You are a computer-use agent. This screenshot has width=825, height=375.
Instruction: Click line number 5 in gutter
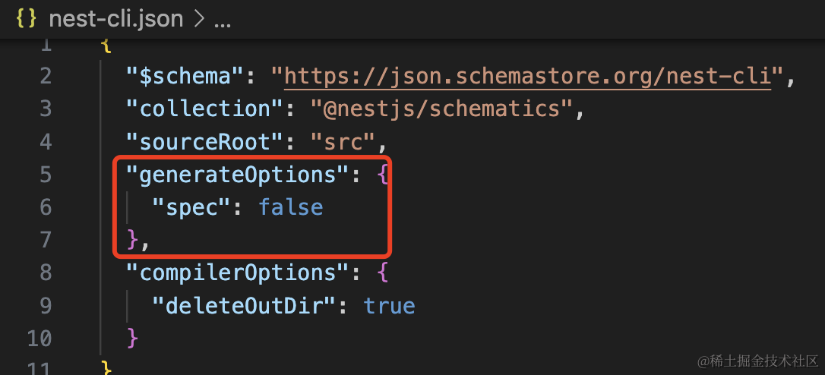(45, 175)
